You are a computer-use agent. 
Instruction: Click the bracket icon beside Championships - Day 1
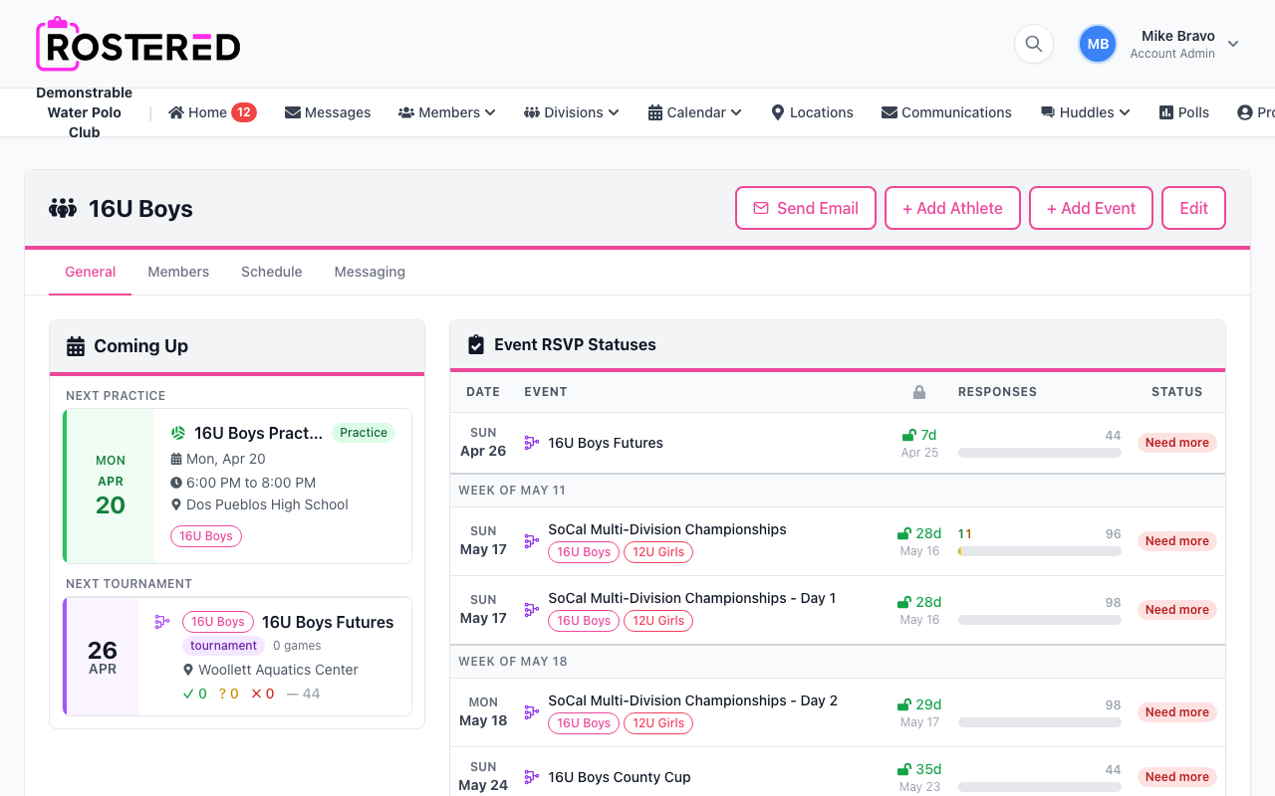point(532,609)
